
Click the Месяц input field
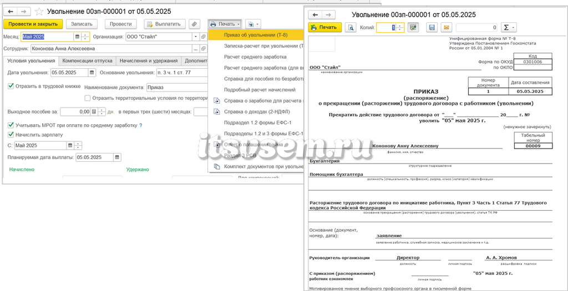48,37
